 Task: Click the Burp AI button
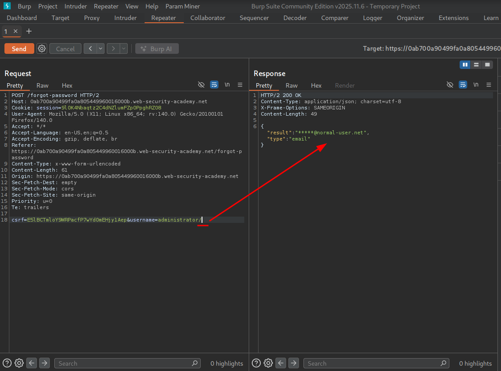pos(157,48)
